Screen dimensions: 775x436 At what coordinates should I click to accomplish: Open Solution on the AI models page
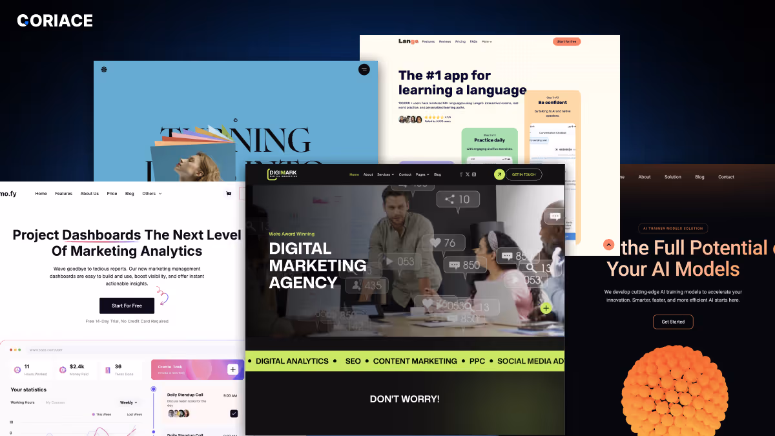pyautogui.click(x=673, y=176)
